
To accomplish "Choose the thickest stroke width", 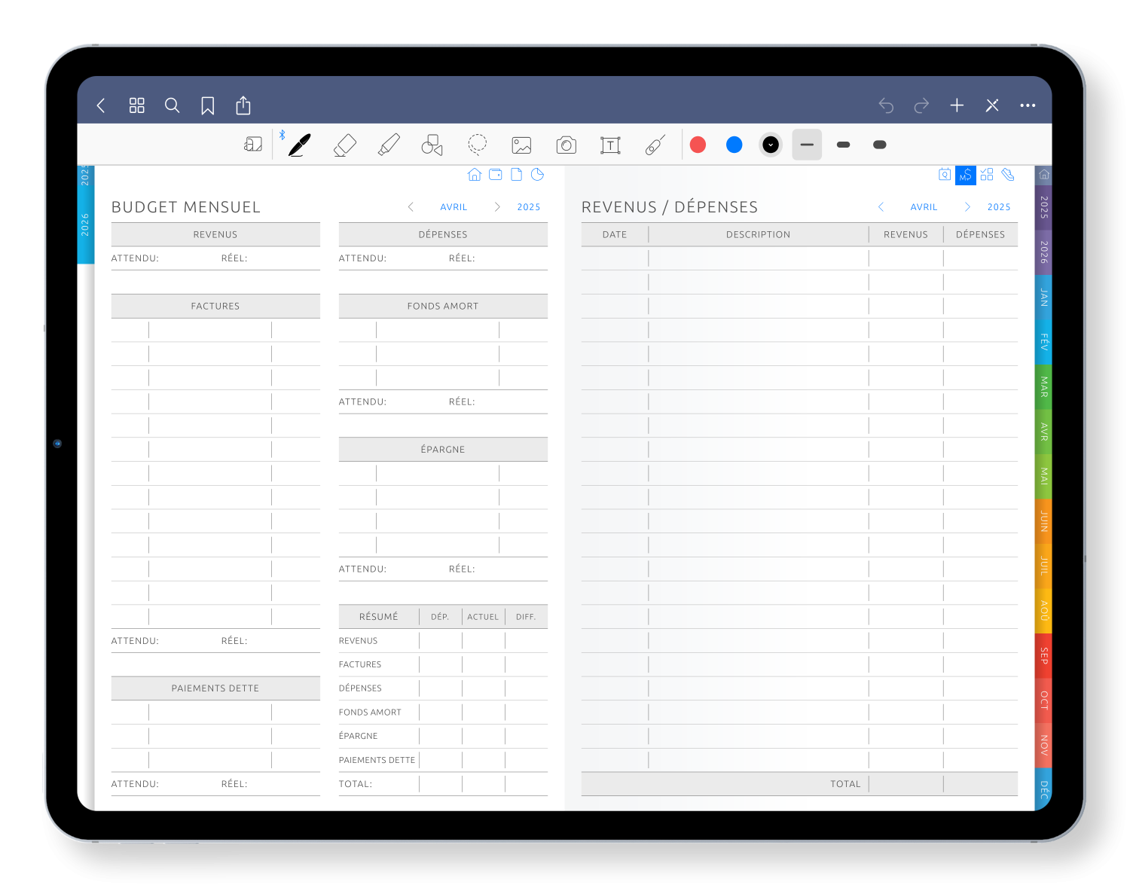I will pos(879,145).
